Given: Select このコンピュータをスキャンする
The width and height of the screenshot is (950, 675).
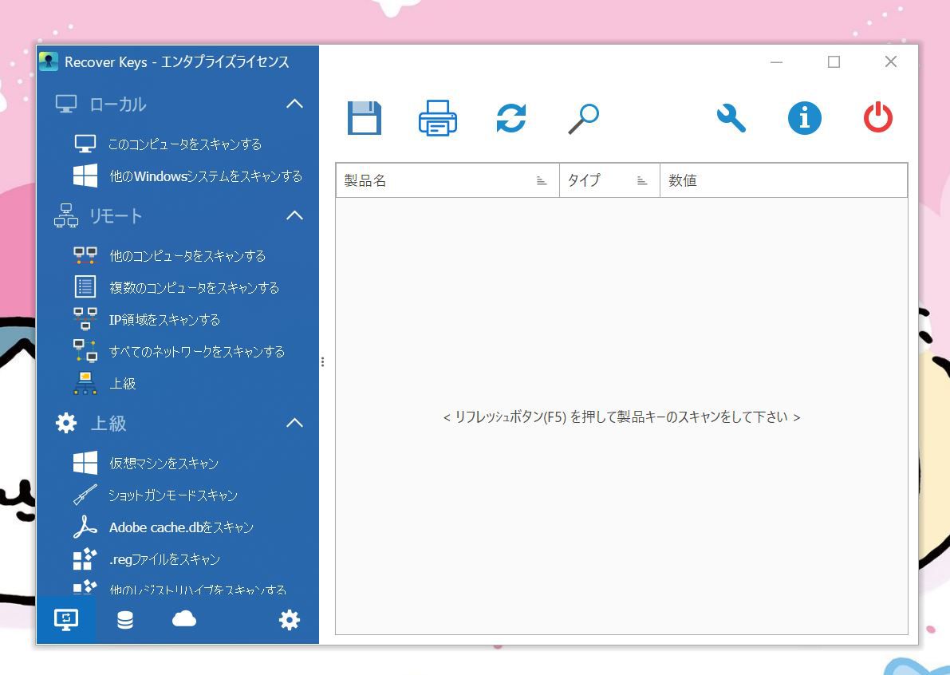Looking at the screenshot, I should pyautogui.click(x=185, y=144).
